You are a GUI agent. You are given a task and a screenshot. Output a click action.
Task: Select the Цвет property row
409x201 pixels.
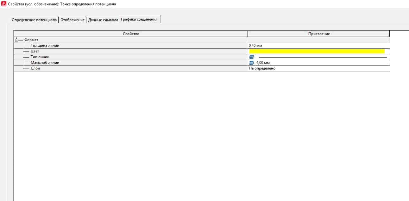[x=202, y=51]
